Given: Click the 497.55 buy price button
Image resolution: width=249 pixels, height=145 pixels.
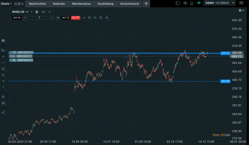Looking at the screenshot, I should pos(66,18).
